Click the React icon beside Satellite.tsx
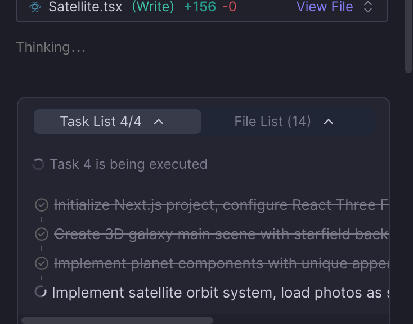Viewport: 413px width, 324px height. point(35,7)
